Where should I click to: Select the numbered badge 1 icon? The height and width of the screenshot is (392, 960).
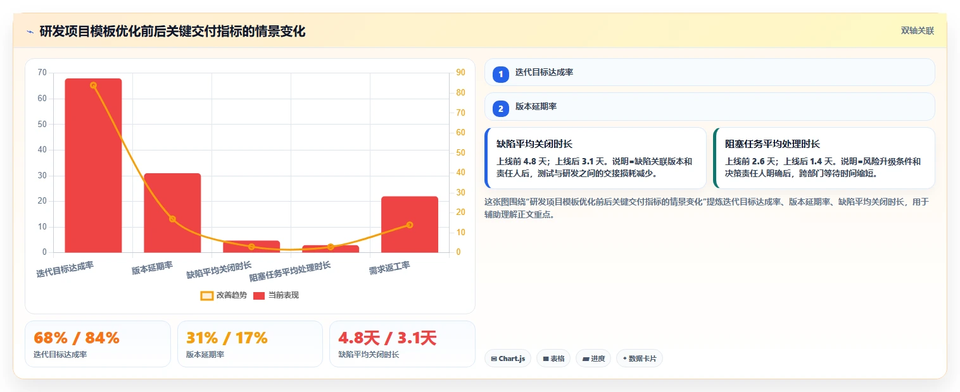click(501, 75)
